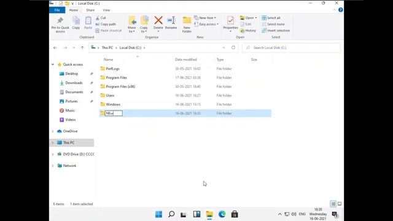Select Paste shortcut in the ribbon
The image size is (393, 221).
click(x=108, y=31)
